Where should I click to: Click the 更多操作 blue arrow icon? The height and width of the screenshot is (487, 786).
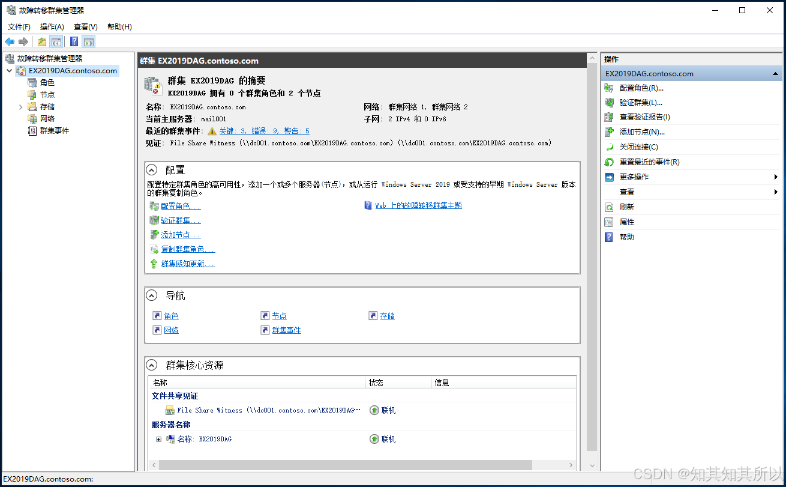(x=609, y=177)
